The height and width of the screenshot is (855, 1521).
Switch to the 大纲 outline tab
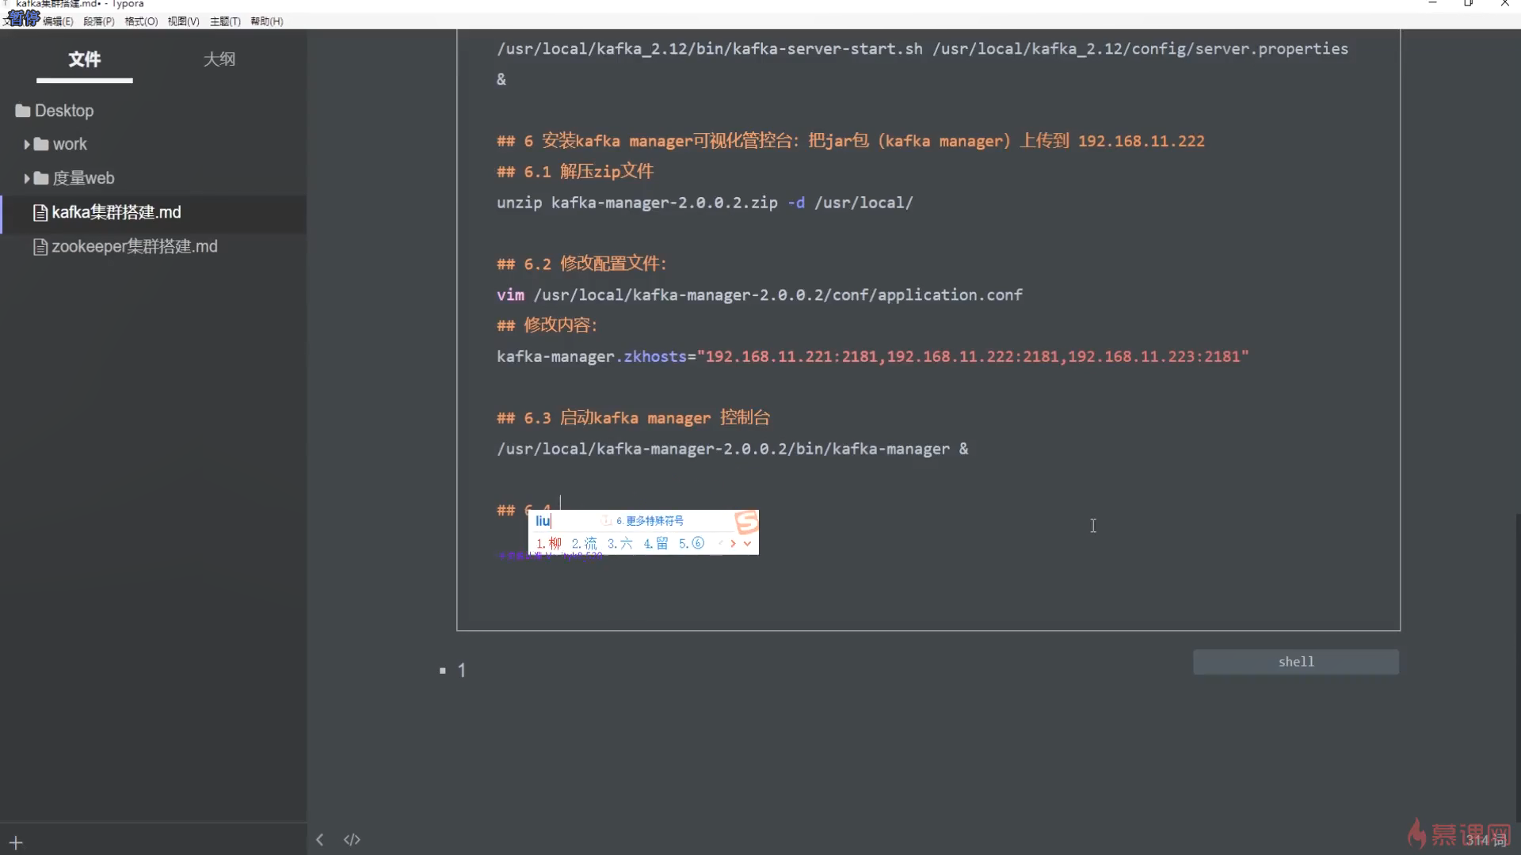click(219, 59)
